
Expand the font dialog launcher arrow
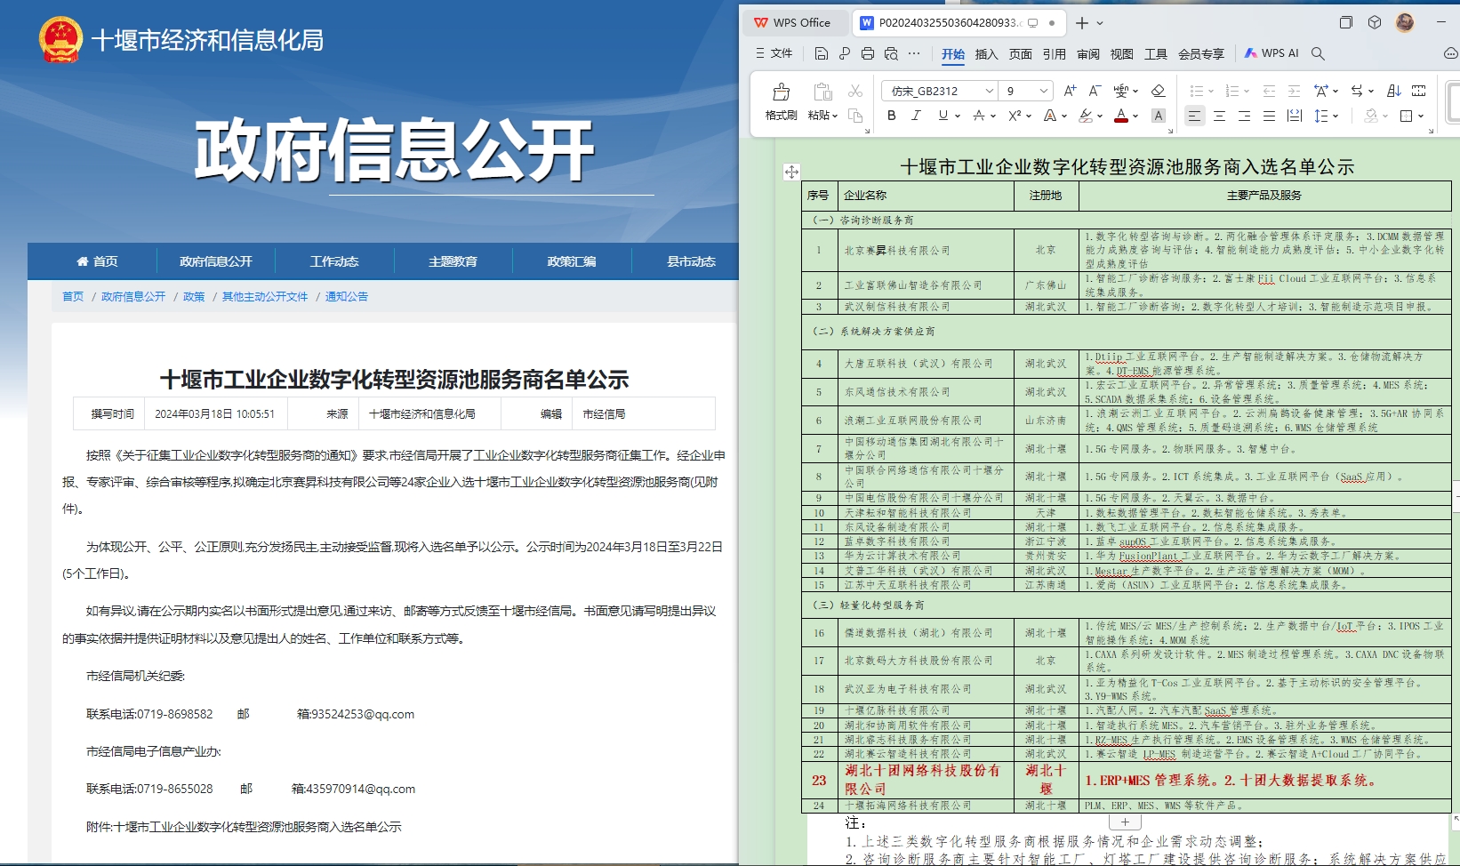coord(1170,131)
